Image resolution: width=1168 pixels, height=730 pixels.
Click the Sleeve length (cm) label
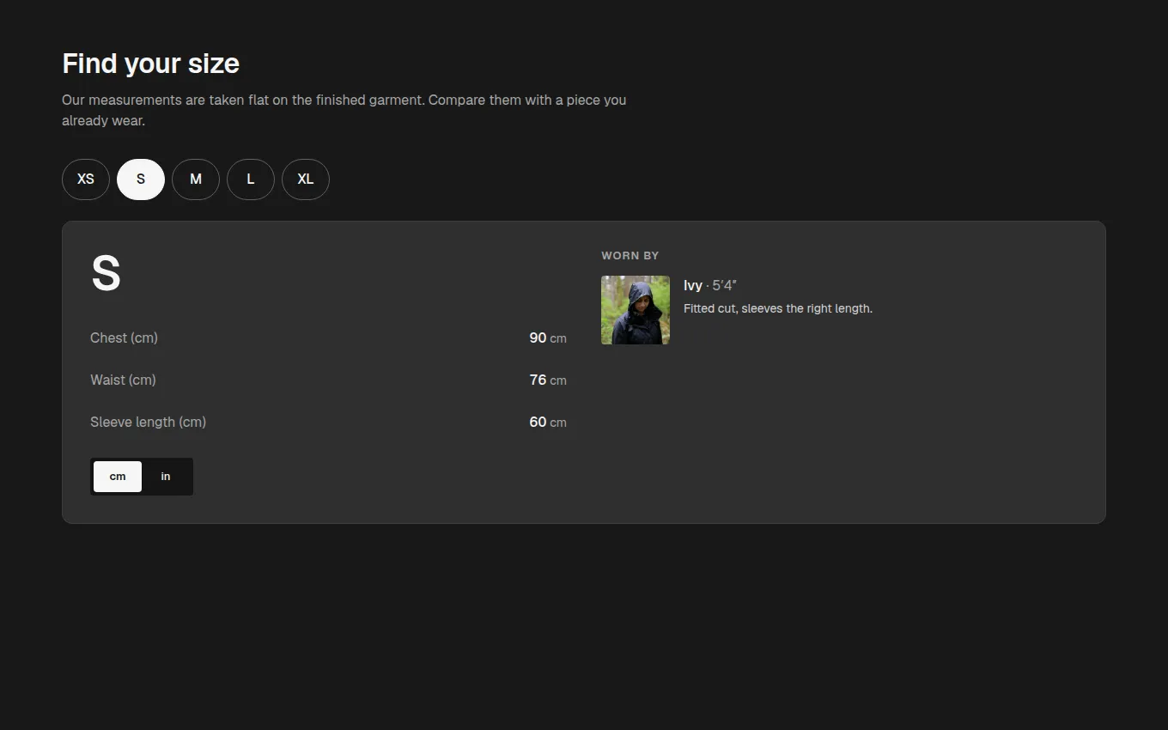pos(148,422)
